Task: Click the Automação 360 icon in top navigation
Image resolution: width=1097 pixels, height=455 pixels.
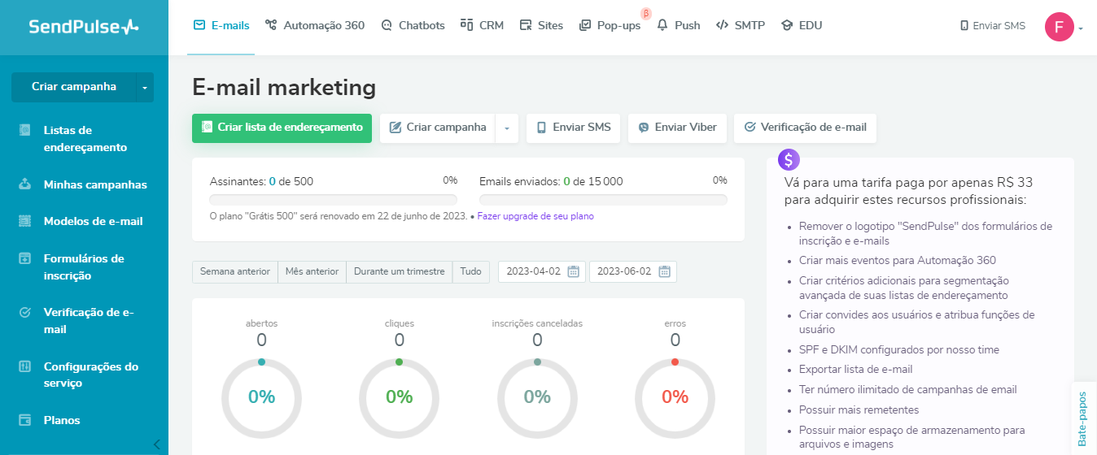Action: (x=271, y=25)
